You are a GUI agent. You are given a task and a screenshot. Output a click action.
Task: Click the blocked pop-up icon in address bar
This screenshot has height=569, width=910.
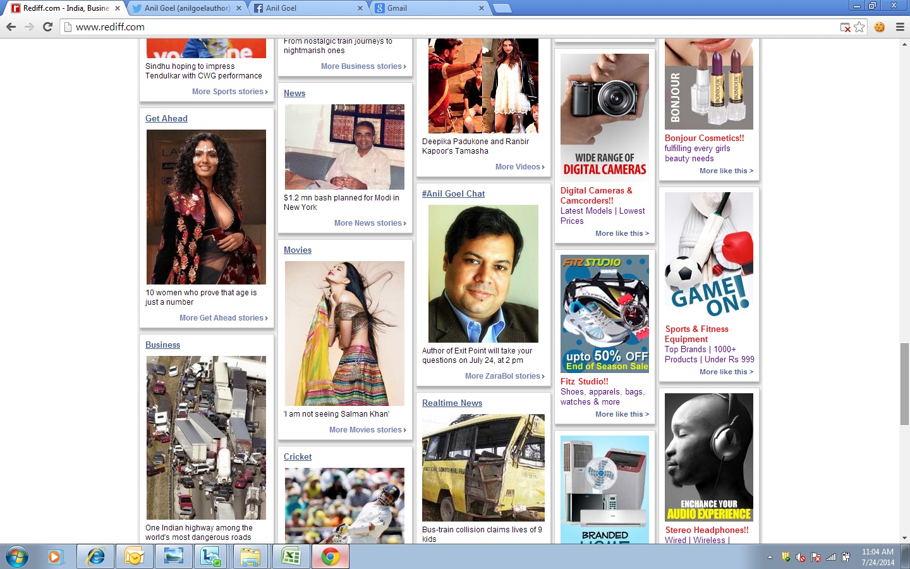click(845, 27)
